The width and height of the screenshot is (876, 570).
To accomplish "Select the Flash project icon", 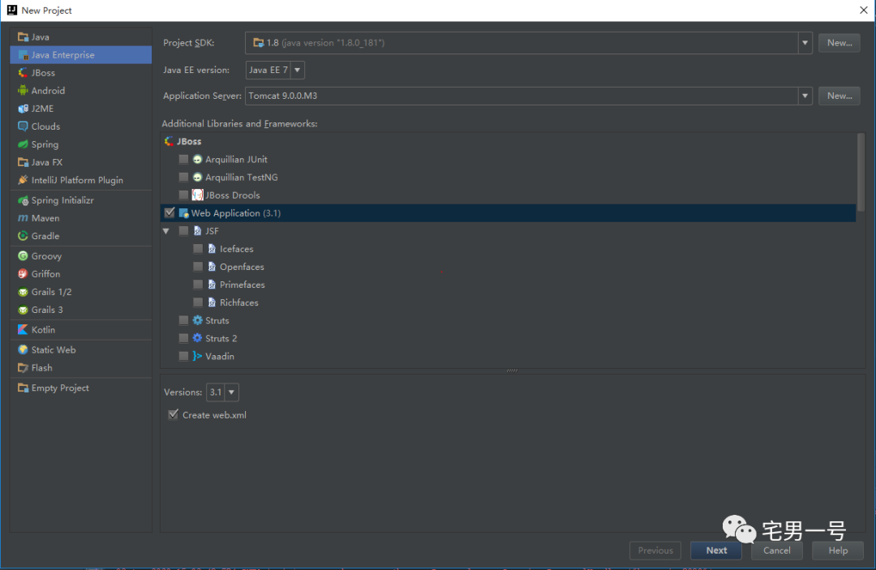I will 23,367.
